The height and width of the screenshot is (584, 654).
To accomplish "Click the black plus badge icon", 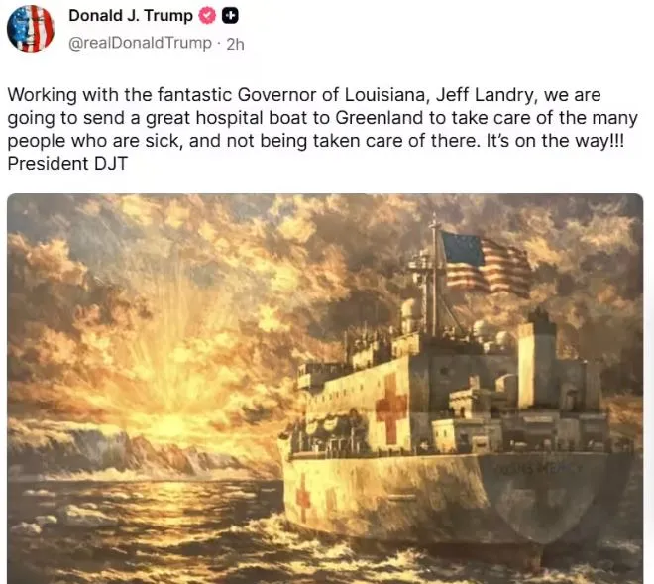I will (x=230, y=16).
